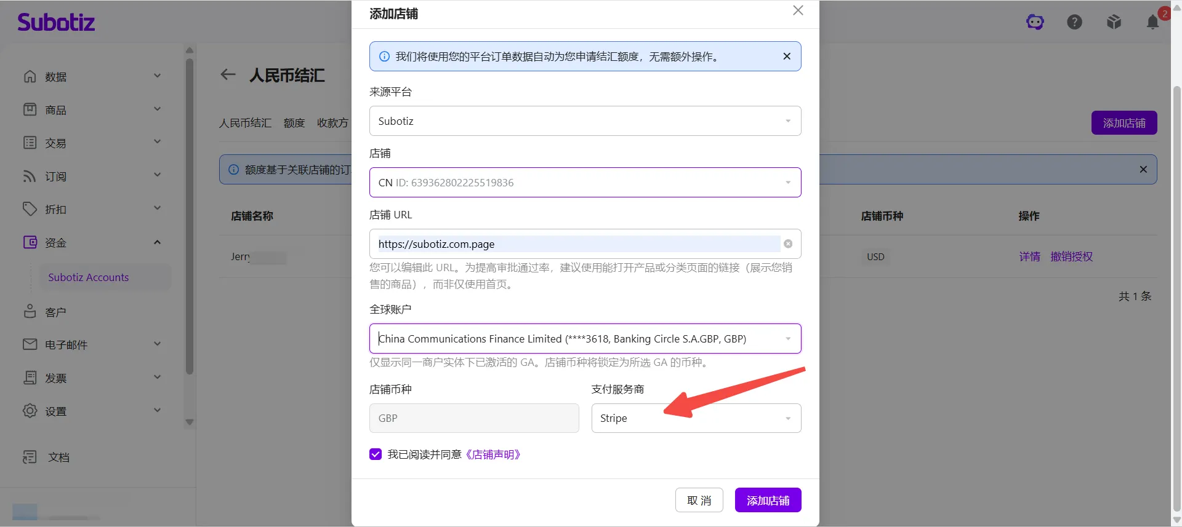This screenshot has height=527, width=1182.
Task: Expand the 电子邮件 sidebar menu chevron
Action: click(158, 344)
